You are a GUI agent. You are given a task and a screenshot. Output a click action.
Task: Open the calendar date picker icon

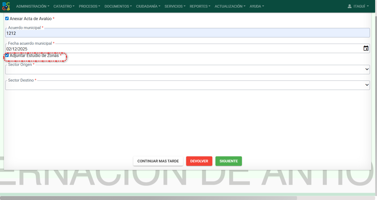(x=366, y=48)
